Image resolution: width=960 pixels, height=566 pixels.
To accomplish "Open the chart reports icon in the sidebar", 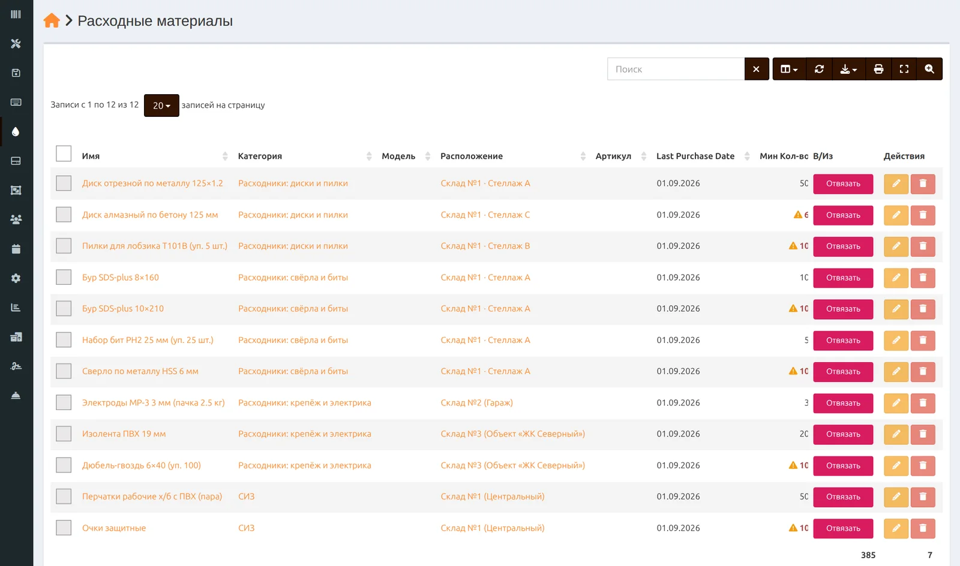I will click(x=16, y=308).
